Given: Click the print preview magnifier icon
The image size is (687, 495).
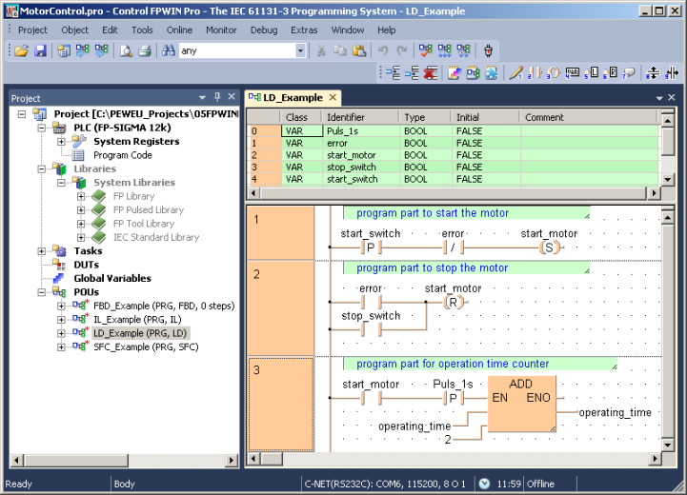Looking at the screenshot, I should pos(126,50).
